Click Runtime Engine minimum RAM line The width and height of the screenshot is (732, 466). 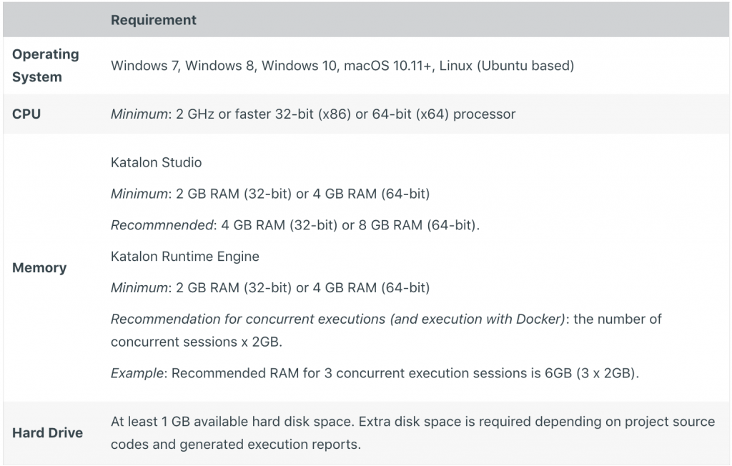(x=269, y=287)
